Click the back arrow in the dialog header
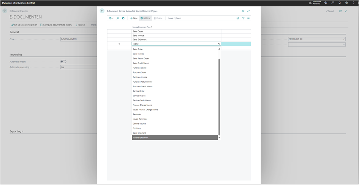The width and height of the screenshot is (359, 185). [102, 11]
